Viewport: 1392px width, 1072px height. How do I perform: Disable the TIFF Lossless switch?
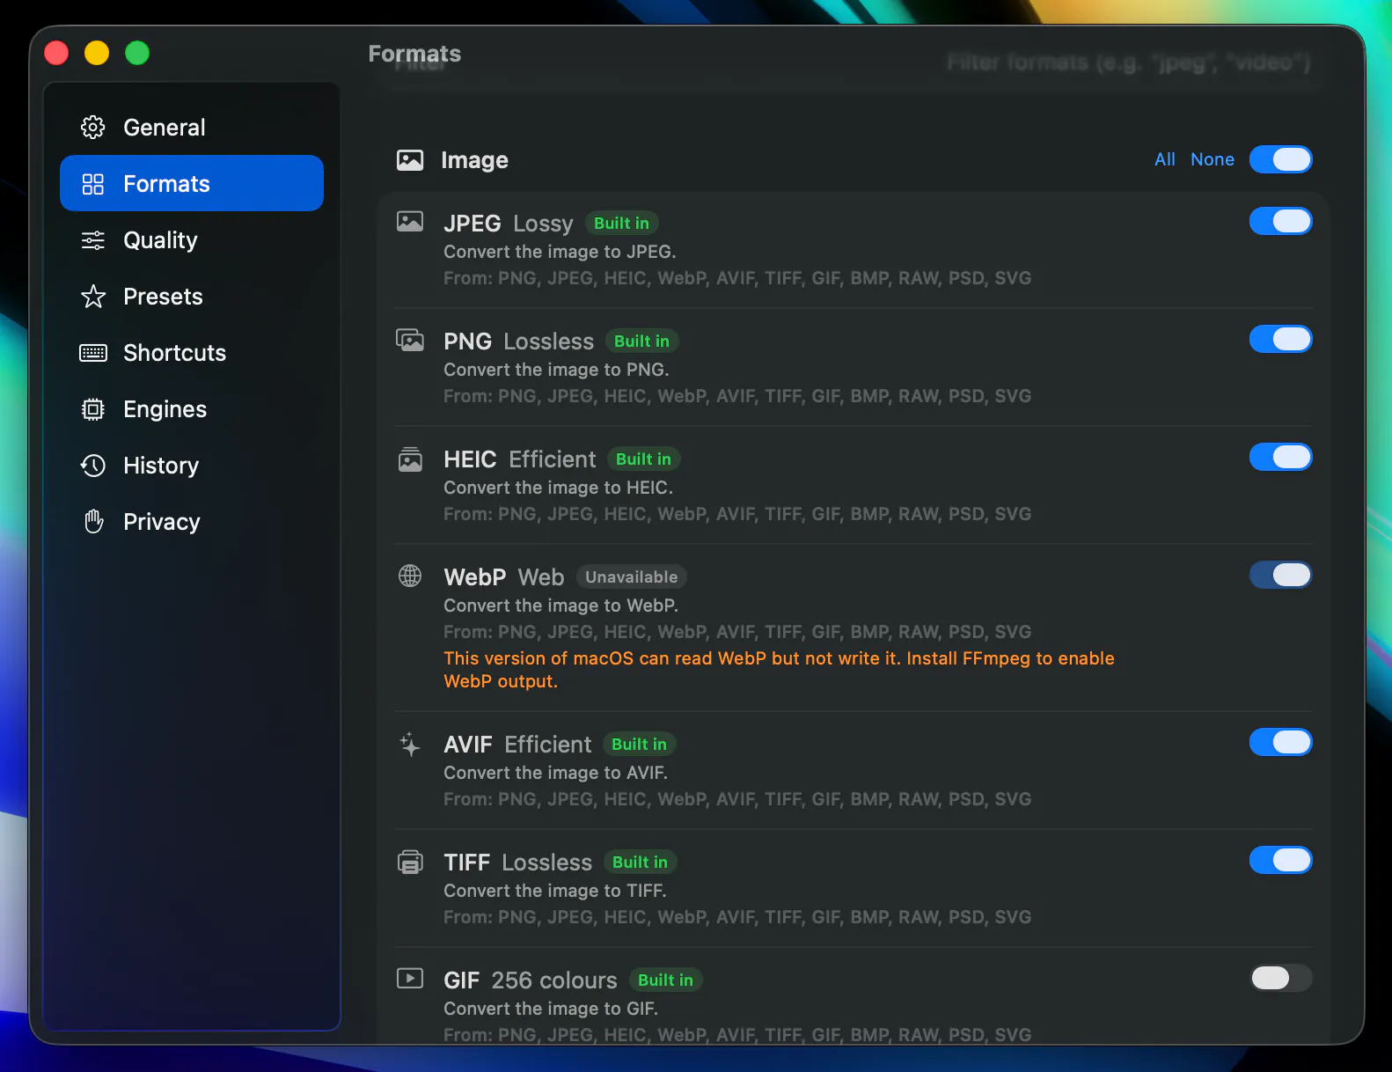coord(1281,860)
